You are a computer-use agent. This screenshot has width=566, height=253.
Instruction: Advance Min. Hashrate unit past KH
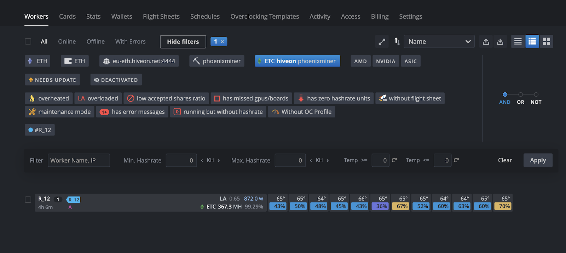click(x=219, y=161)
